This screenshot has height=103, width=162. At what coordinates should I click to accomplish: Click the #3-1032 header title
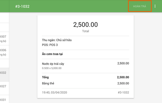click(22, 6)
